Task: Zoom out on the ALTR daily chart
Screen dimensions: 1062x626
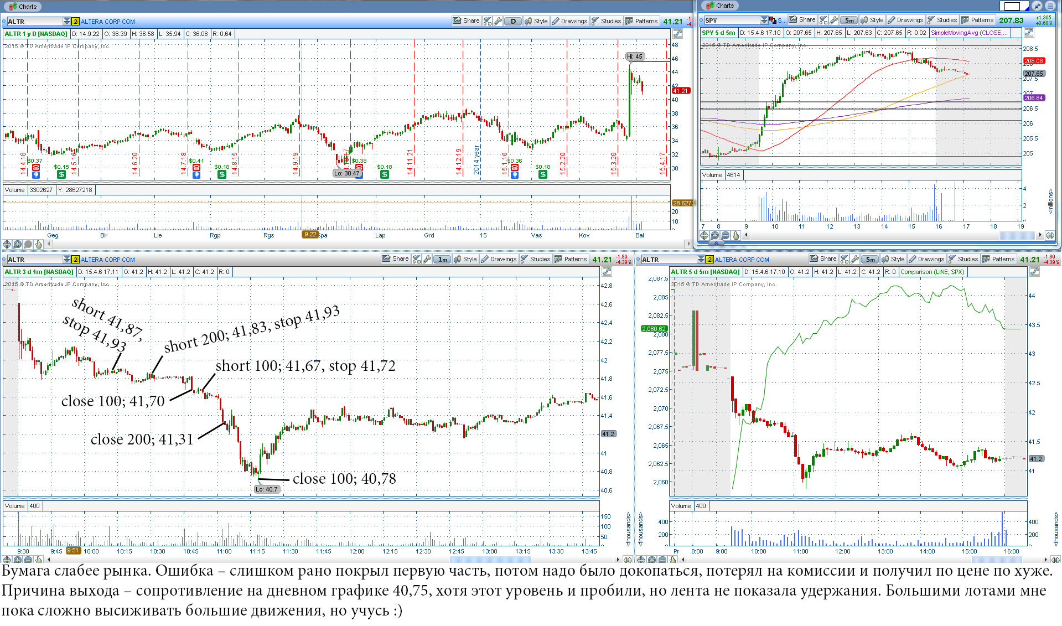Action: click(28, 244)
